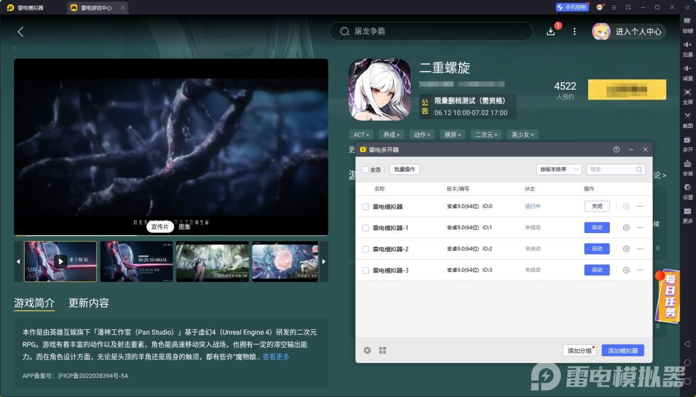
Task: Open the downloads icon with badge
Action: point(551,31)
